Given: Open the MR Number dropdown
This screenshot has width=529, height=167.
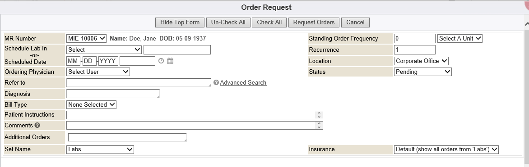Looking at the screenshot, I should tap(86, 38).
